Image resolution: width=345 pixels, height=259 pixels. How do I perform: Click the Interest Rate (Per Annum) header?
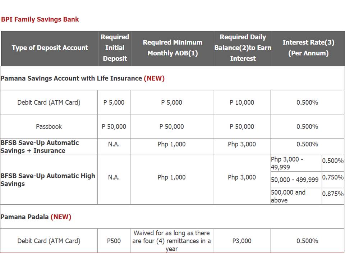[308, 48]
